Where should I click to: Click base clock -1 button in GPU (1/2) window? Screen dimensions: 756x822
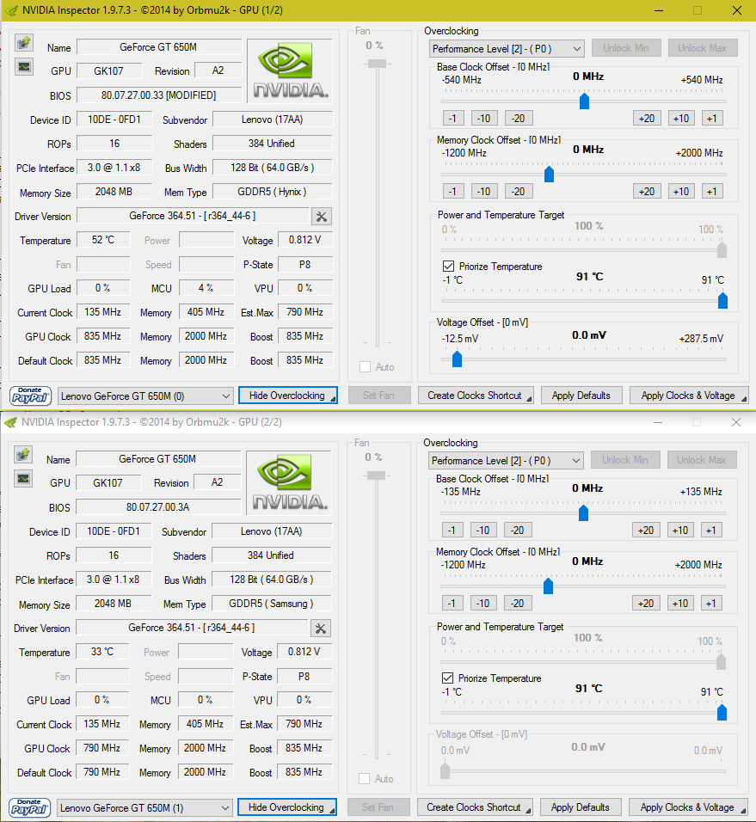tap(453, 118)
